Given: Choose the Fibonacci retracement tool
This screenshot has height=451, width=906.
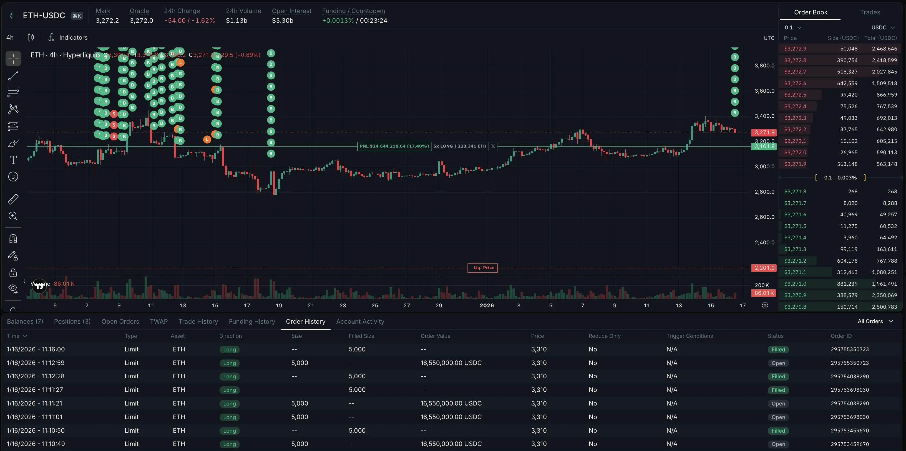Looking at the screenshot, I should (x=13, y=92).
